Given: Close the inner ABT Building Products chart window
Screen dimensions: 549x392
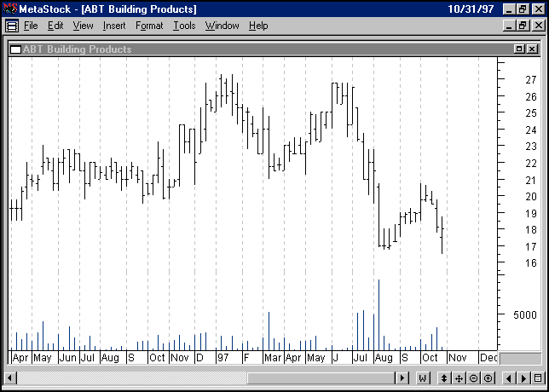Looking at the screenshot, I should pos(532,49).
